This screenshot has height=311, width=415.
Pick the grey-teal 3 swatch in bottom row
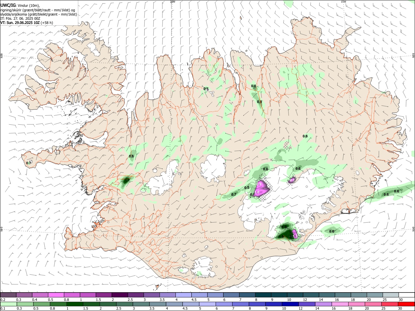(141, 304)
